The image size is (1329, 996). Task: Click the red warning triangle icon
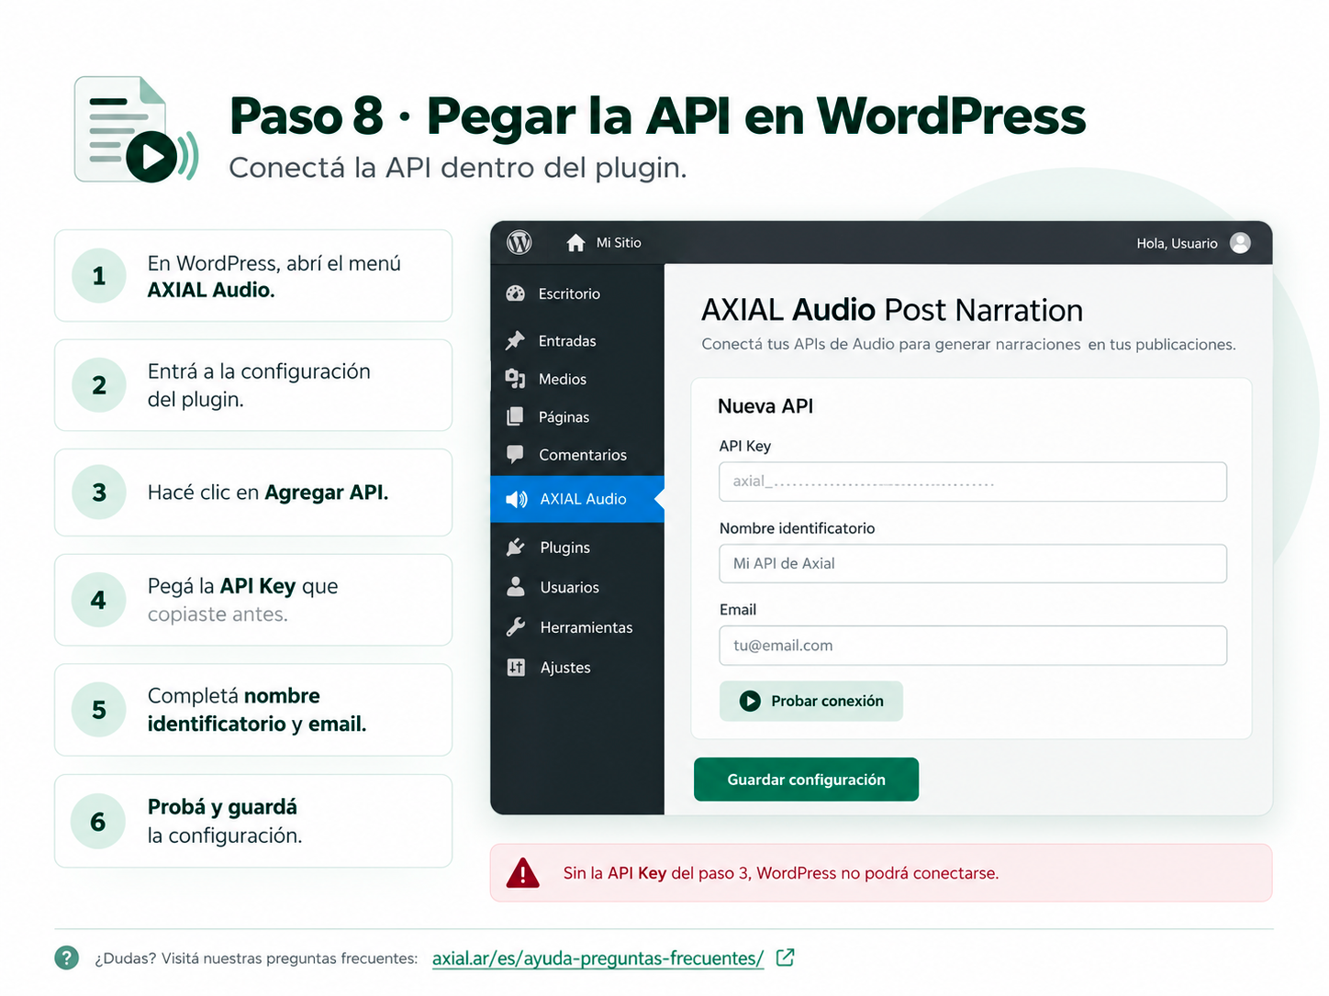523,872
